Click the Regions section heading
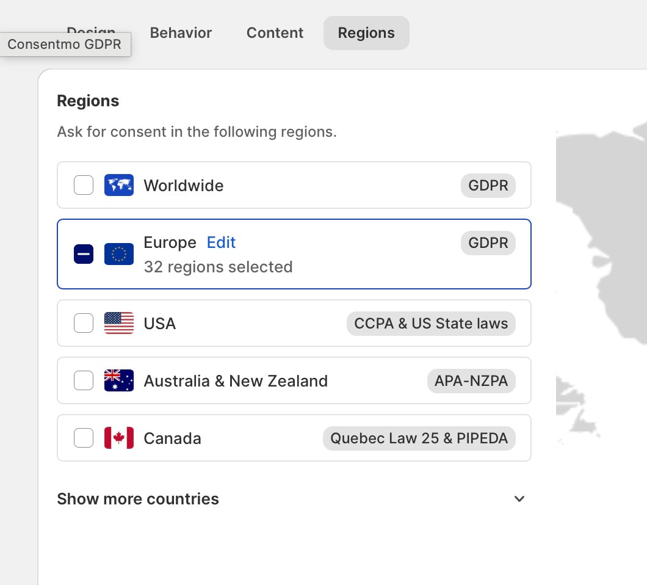Viewport: 647px width, 585px height. click(88, 101)
